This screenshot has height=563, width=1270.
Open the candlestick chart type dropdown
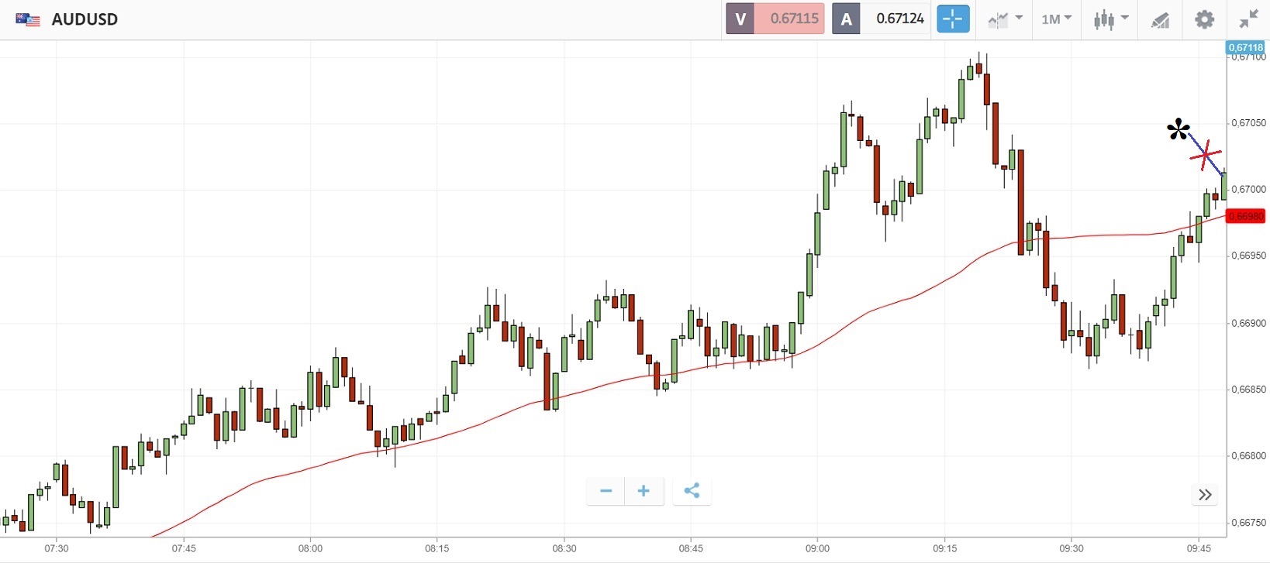[x=1110, y=19]
